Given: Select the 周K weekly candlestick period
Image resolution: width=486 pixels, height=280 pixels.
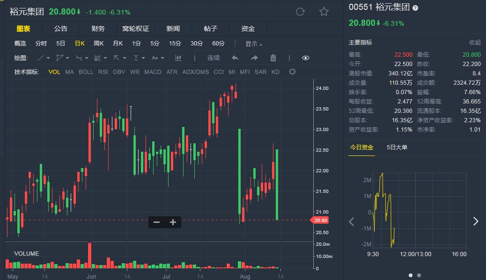Looking at the screenshot, I should point(99,44).
